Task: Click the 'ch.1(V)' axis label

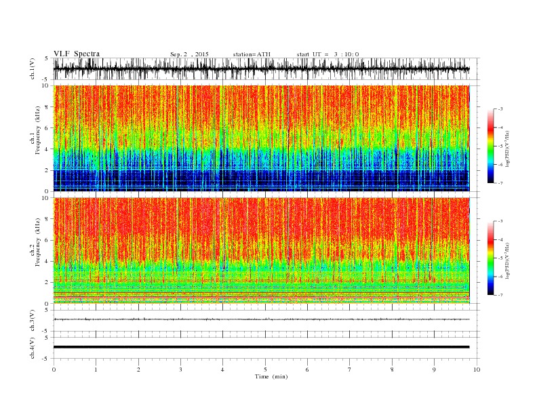Action: coord(32,68)
